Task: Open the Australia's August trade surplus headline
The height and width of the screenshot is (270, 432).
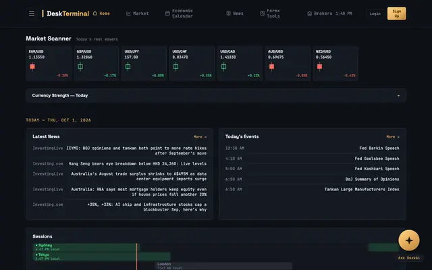Action: 139,176
